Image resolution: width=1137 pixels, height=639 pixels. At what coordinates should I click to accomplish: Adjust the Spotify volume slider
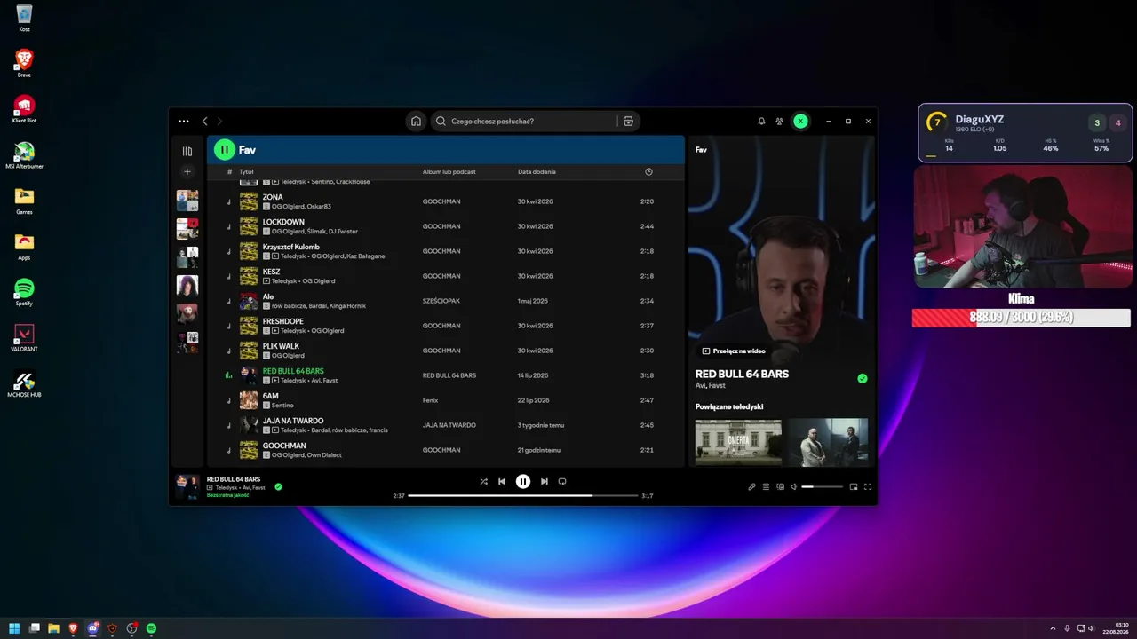pos(822,487)
